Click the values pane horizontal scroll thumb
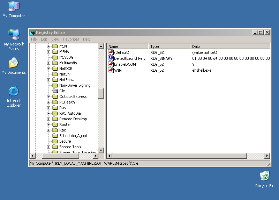The width and height of the screenshot is (279, 200). tap(180, 156)
